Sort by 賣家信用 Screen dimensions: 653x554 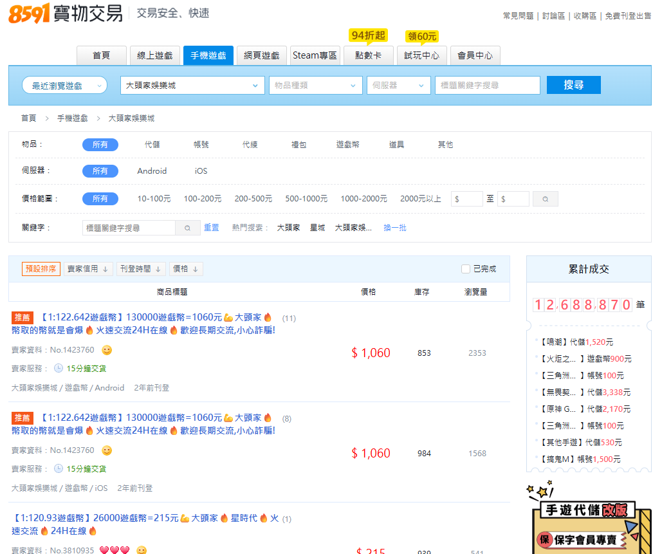click(88, 269)
